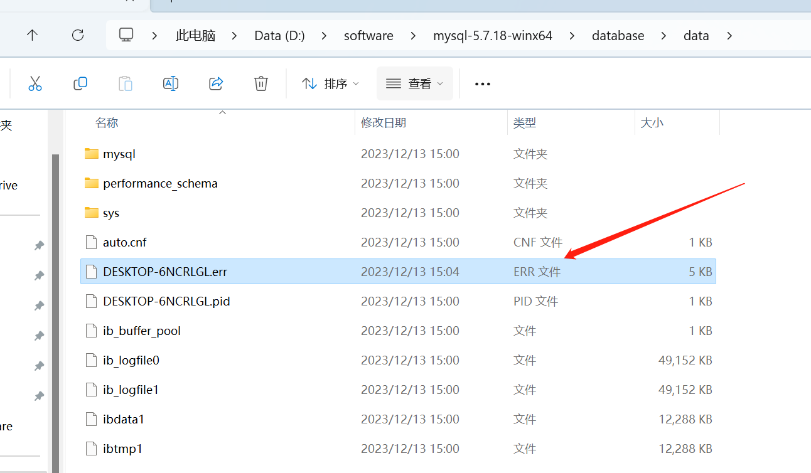The width and height of the screenshot is (811, 473).
Task: Click the Delete trash can icon
Action: pos(261,83)
